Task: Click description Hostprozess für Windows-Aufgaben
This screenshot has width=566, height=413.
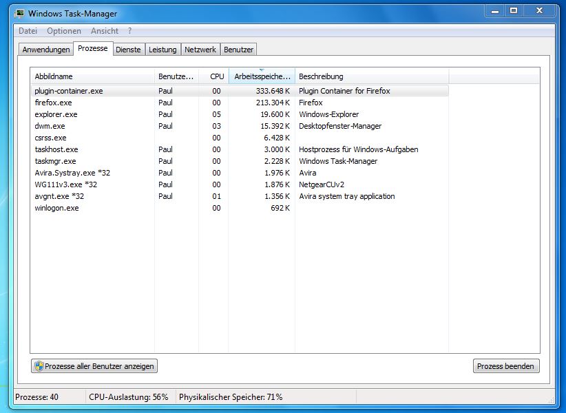Action: click(x=359, y=149)
